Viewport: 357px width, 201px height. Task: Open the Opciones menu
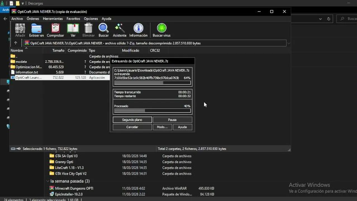(x=91, y=19)
